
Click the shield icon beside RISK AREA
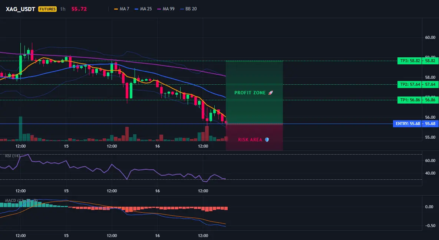[x=267, y=140]
